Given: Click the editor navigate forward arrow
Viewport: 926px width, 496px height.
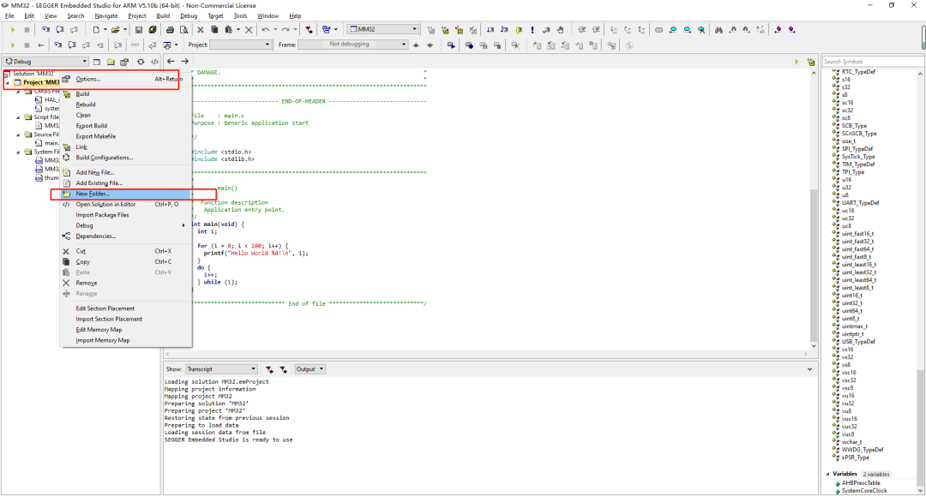Looking at the screenshot, I should 185,62.
